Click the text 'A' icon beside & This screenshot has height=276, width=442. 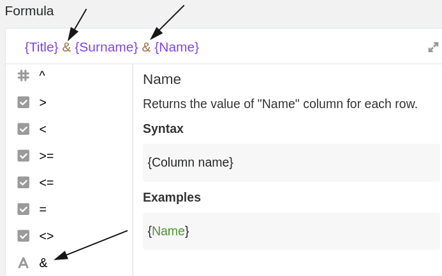coord(24,263)
